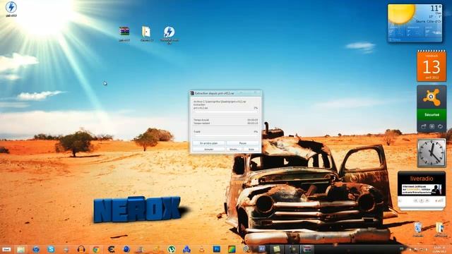Open the avast! security gadget logo

tap(432, 97)
